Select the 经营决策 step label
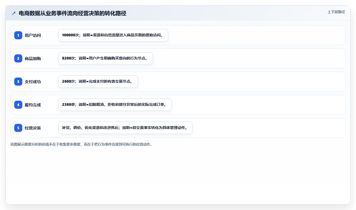The height and width of the screenshot is (210, 356). click(33, 128)
